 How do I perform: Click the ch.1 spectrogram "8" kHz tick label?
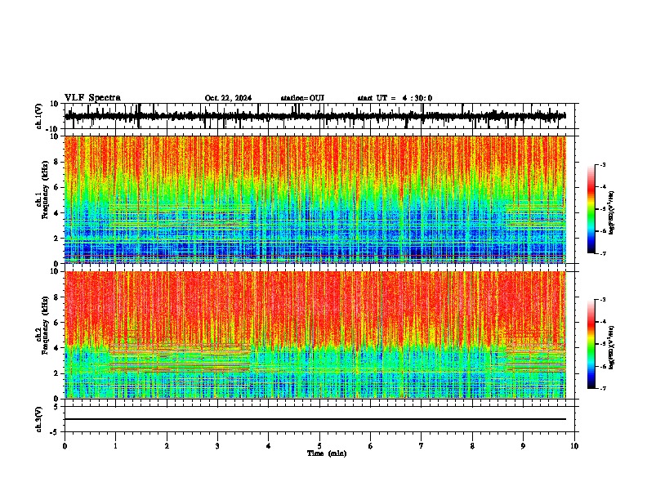point(56,162)
